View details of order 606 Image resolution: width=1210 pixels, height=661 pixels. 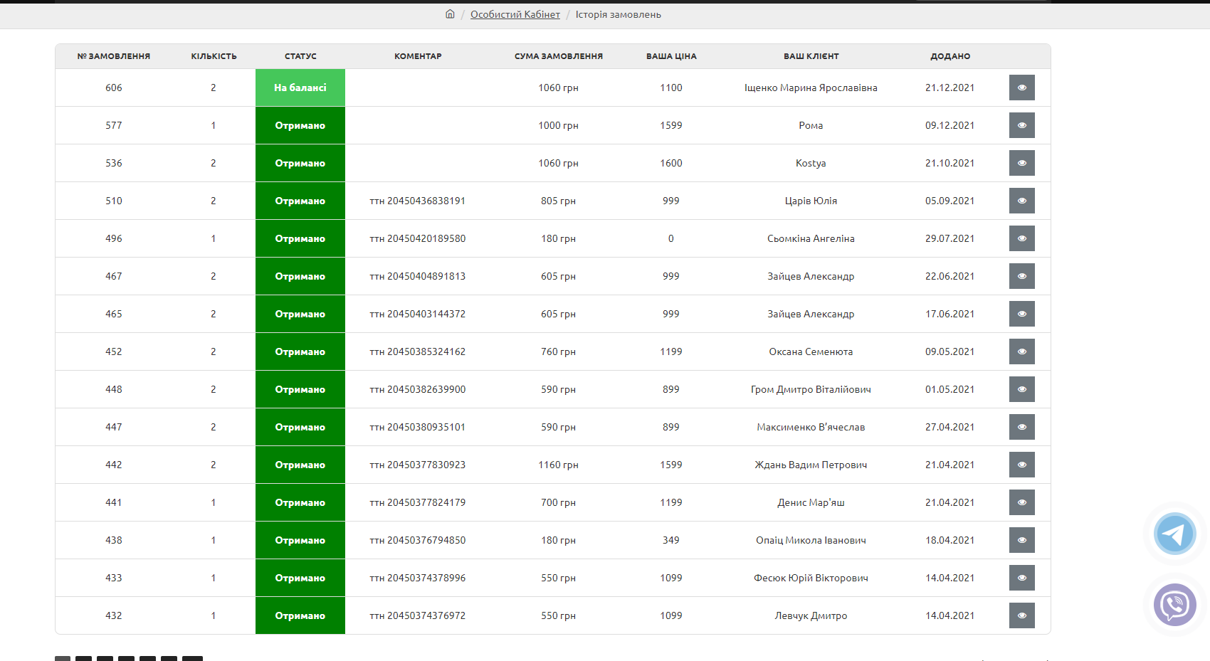[x=1021, y=88]
